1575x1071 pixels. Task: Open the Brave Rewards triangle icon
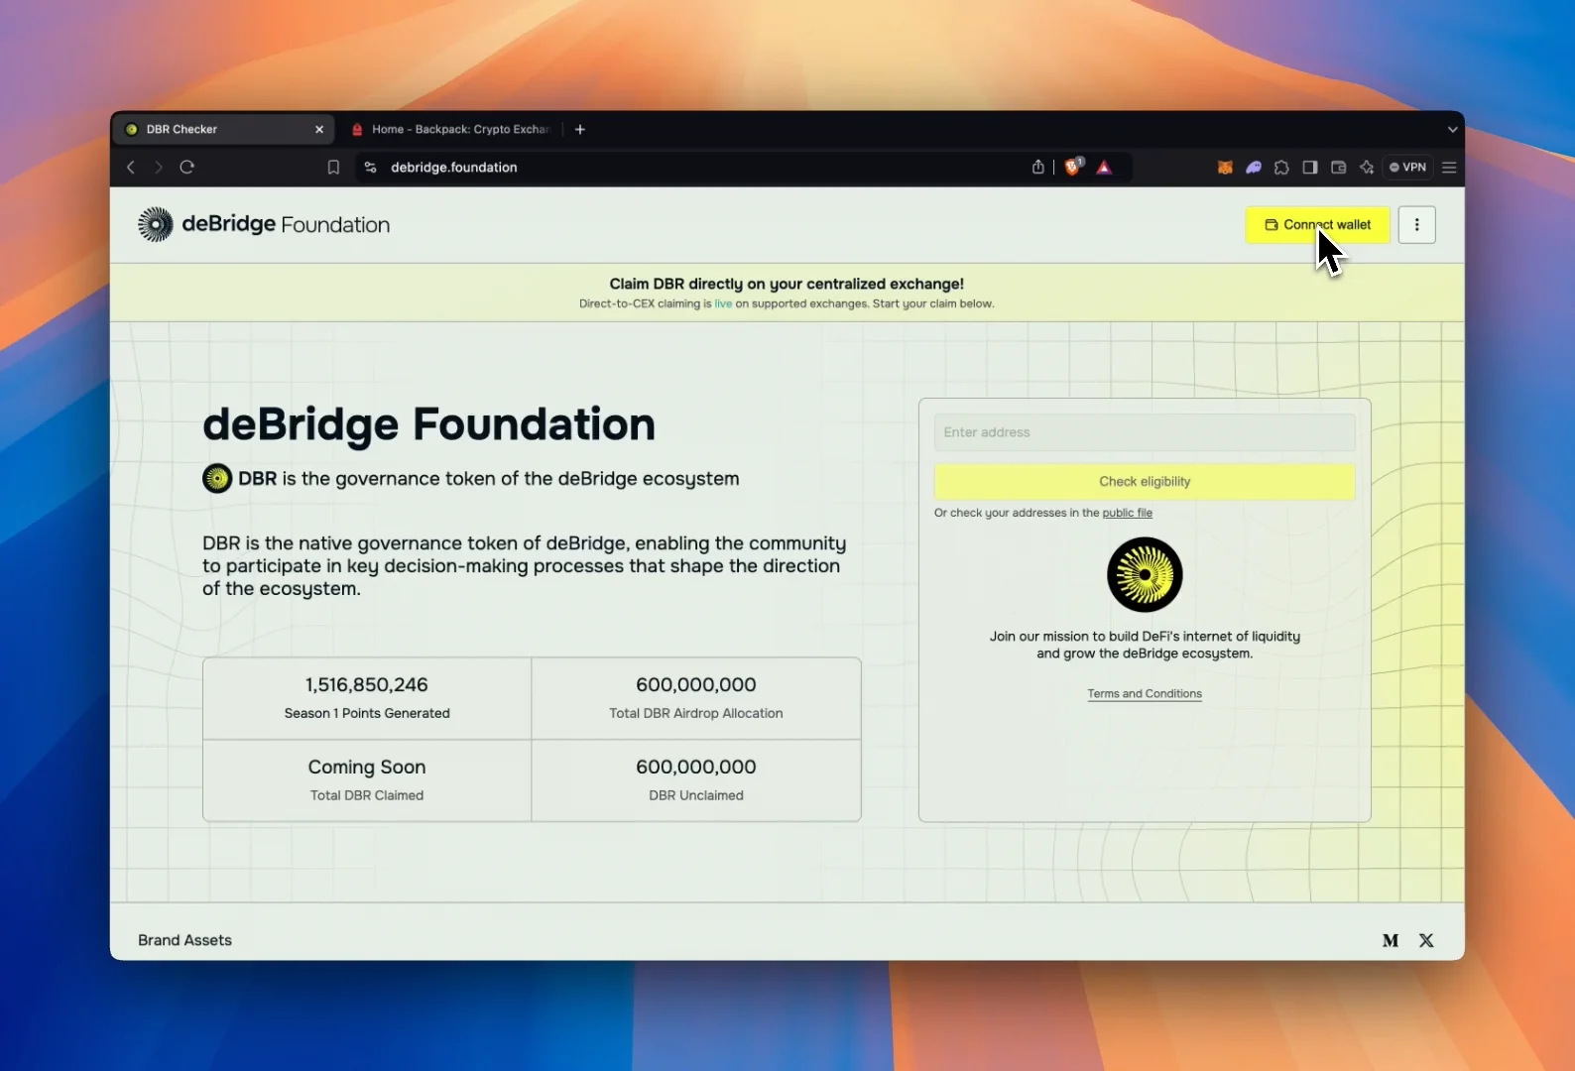[x=1104, y=168]
